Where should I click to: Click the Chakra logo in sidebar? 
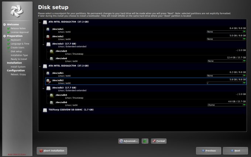tap(17, 11)
